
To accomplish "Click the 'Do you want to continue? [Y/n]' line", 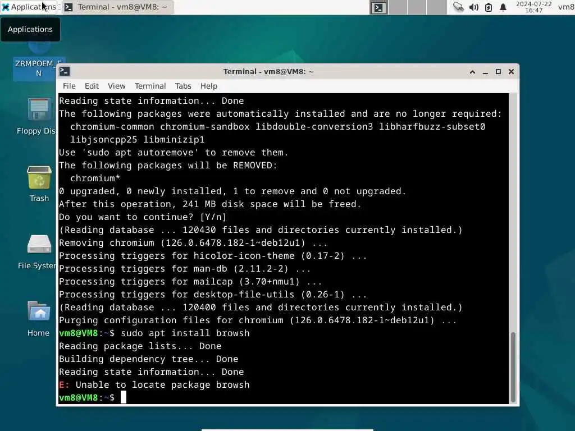I will [143, 217].
